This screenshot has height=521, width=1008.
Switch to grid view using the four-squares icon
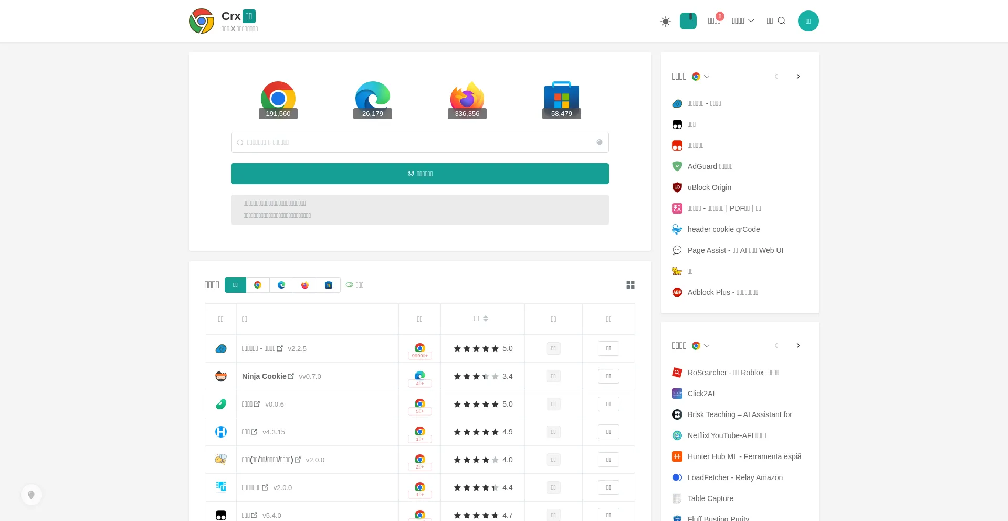click(631, 285)
